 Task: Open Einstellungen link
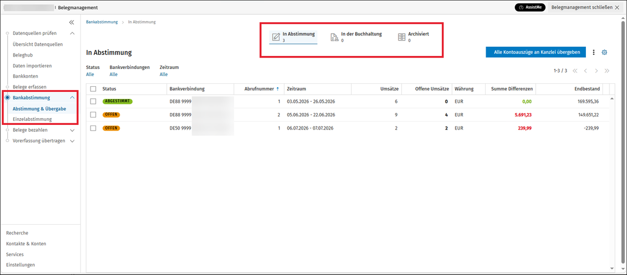tap(21, 265)
